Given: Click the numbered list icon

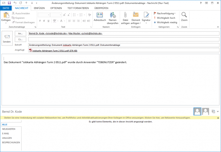Looking at the screenshot, I should point(81,15).
